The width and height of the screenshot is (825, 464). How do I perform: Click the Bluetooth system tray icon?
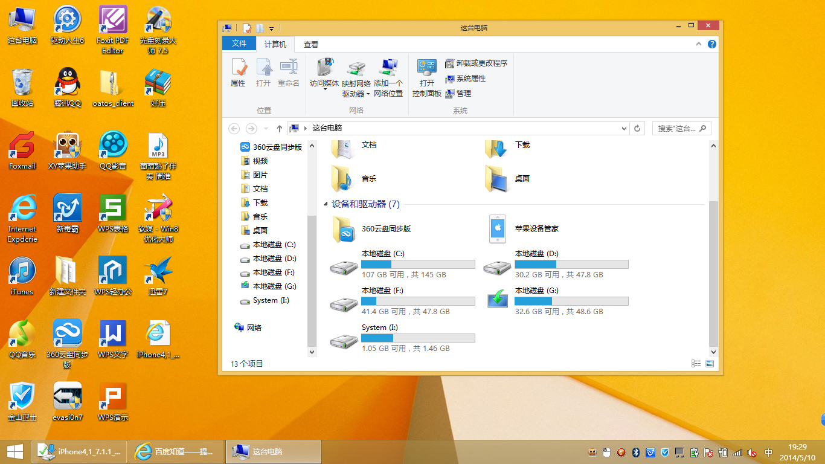[635, 453]
